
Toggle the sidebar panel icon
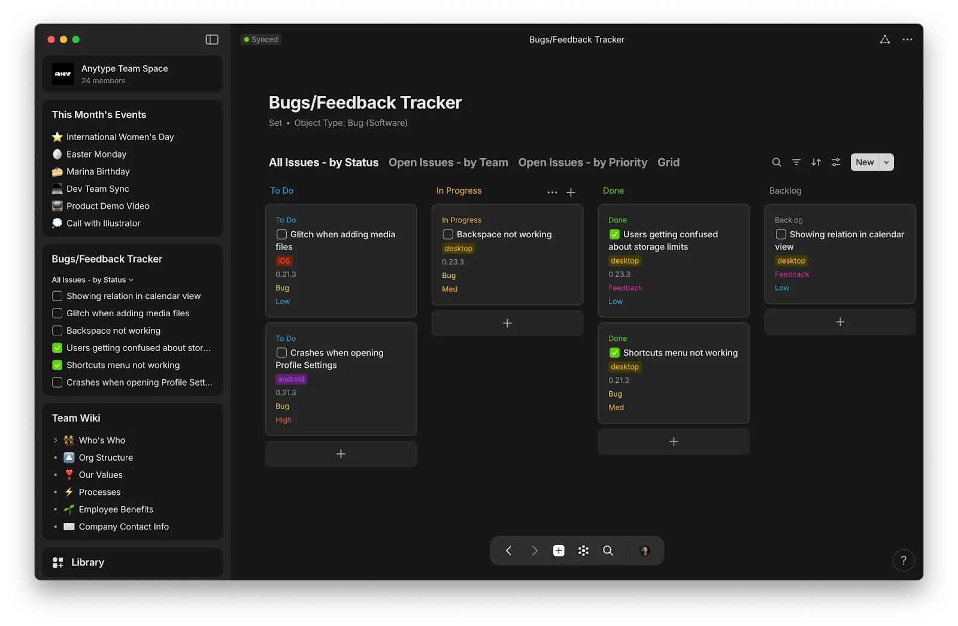click(212, 40)
